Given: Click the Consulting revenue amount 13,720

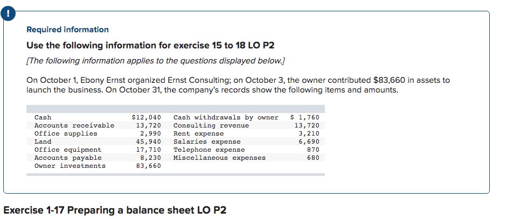Looking at the screenshot, I should pos(307,126).
